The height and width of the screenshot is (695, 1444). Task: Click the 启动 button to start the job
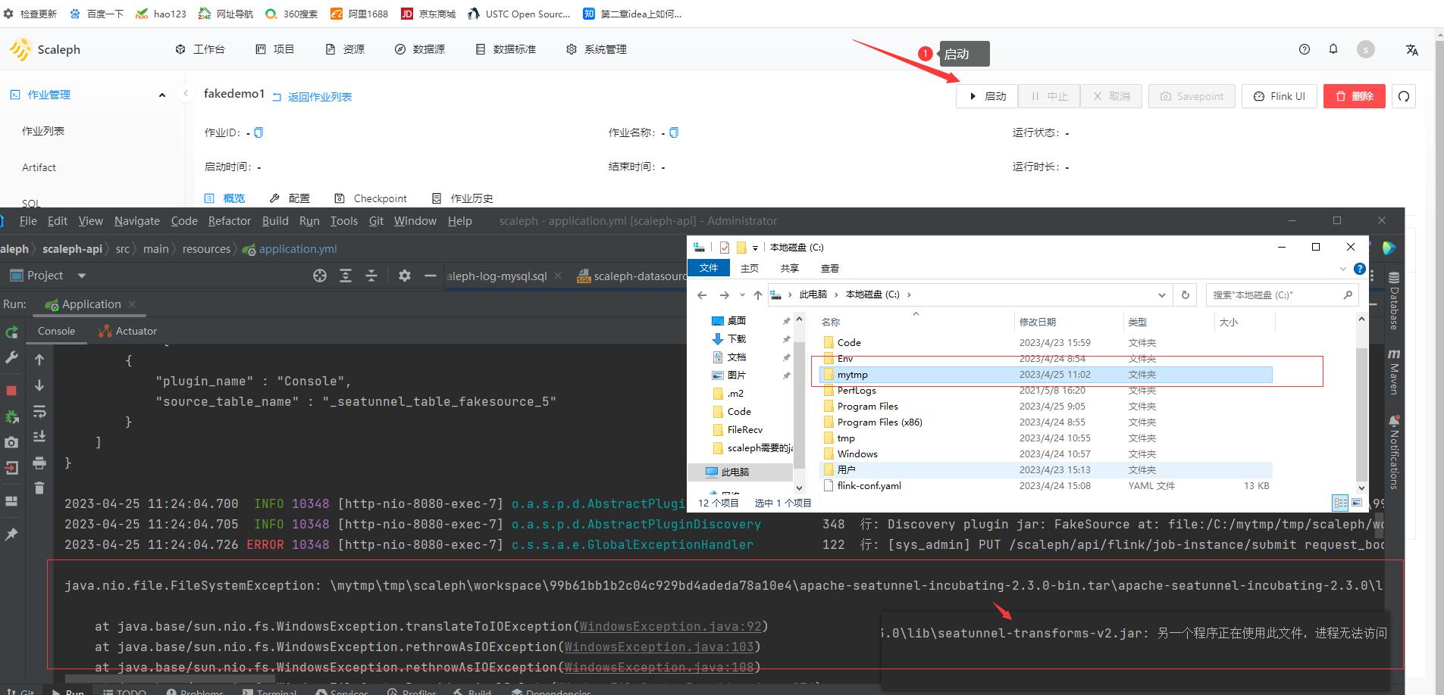coord(986,96)
